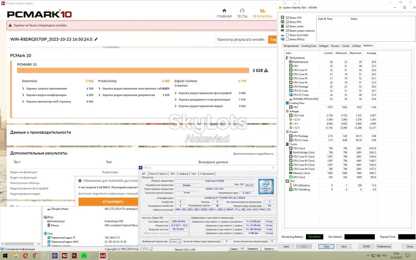Launch Google Chrome from the taskbar

coord(35,256)
